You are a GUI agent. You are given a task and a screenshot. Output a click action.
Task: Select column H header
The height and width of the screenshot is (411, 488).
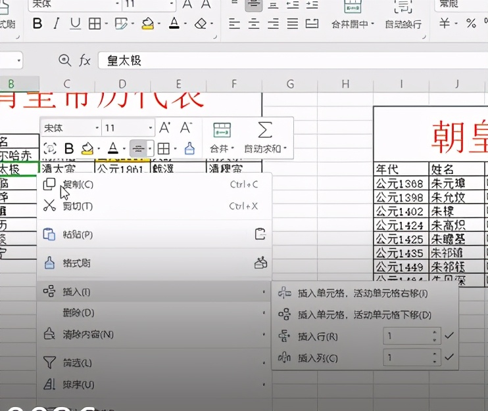(345, 84)
